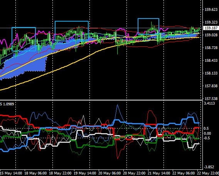
Task: Click the 18 May 22:00 time label
Action: (x=61, y=173)
